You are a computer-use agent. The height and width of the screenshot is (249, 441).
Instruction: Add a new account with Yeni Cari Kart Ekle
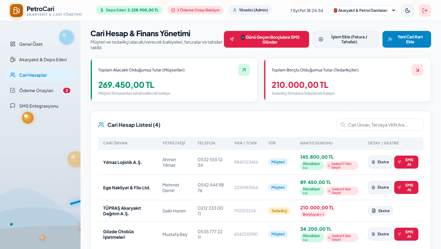[407, 39]
